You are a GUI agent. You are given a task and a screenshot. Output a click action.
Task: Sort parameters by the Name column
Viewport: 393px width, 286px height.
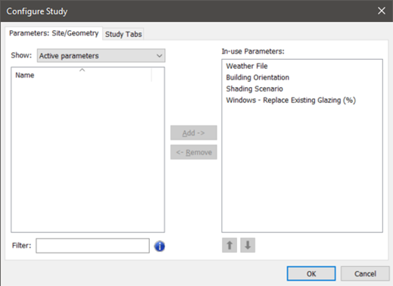81,75
